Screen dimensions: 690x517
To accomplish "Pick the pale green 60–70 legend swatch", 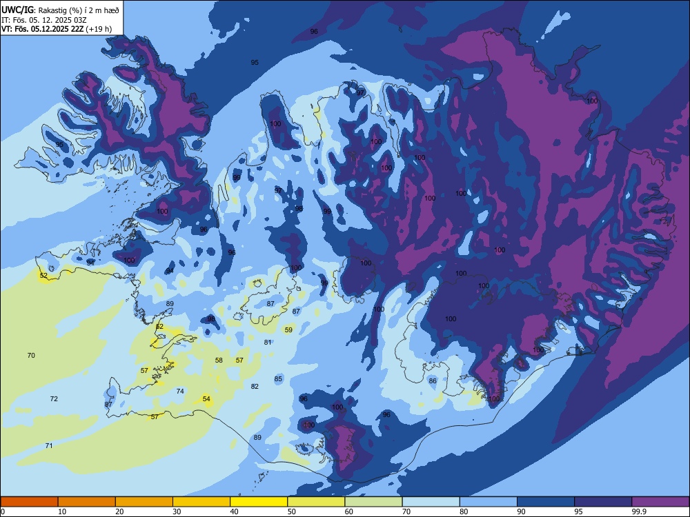I will 373,502.
